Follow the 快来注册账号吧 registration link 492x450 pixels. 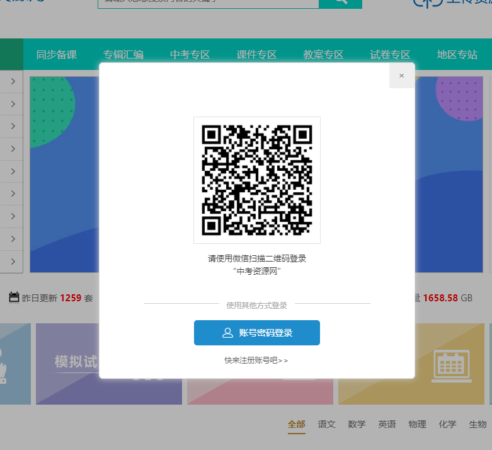point(256,361)
